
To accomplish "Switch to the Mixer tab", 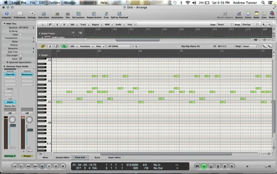I will tap(45, 157).
